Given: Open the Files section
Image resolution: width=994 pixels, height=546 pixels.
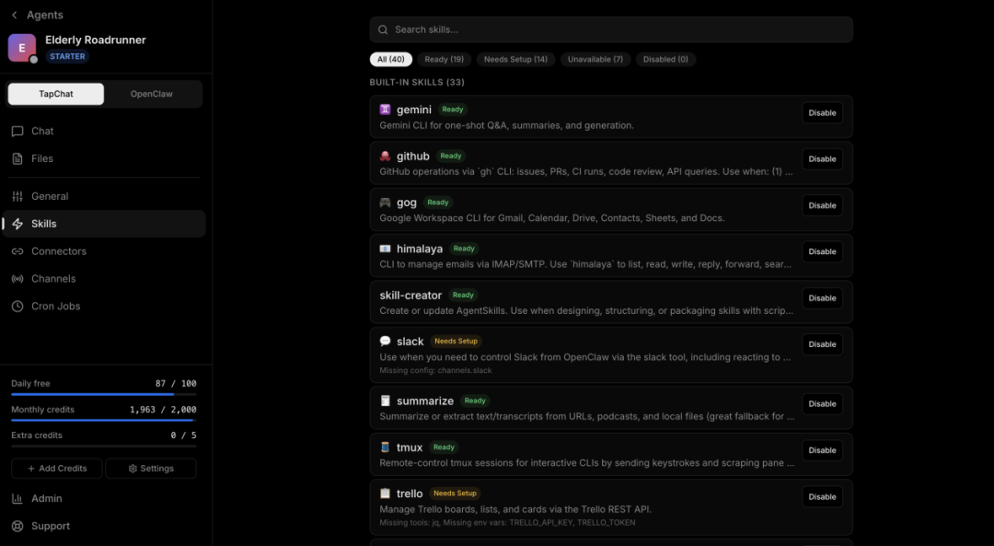Looking at the screenshot, I should pos(104,158).
